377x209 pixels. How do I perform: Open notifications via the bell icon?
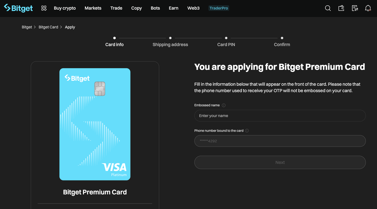click(368, 8)
